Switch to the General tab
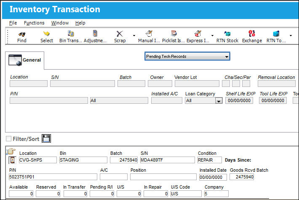Viewport: 299px width, 200px height. click(x=25, y=60)
